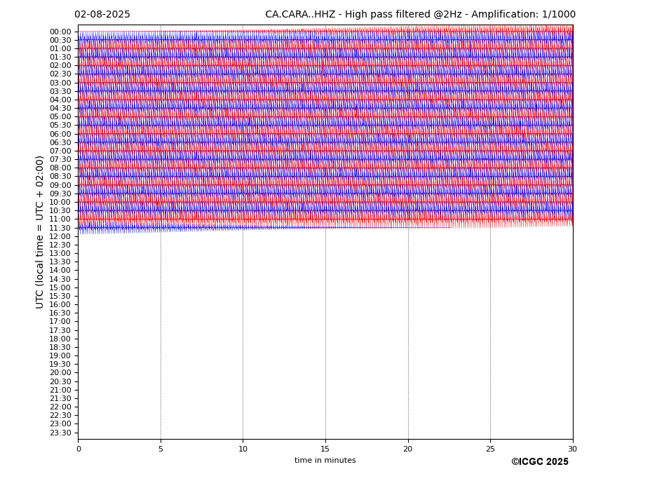Pick the 12:00 time row label

(x=60, y=236)
